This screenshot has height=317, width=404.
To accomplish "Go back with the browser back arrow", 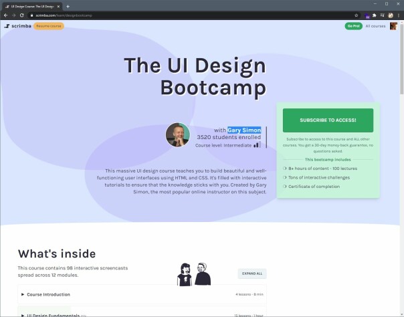I will [5, 15].
